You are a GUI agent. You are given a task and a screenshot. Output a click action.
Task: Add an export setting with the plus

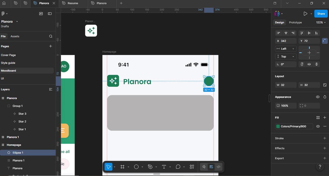325,158
